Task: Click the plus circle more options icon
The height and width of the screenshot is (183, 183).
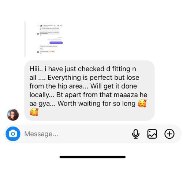Action: pyautogui.click(x=169, y=134)
